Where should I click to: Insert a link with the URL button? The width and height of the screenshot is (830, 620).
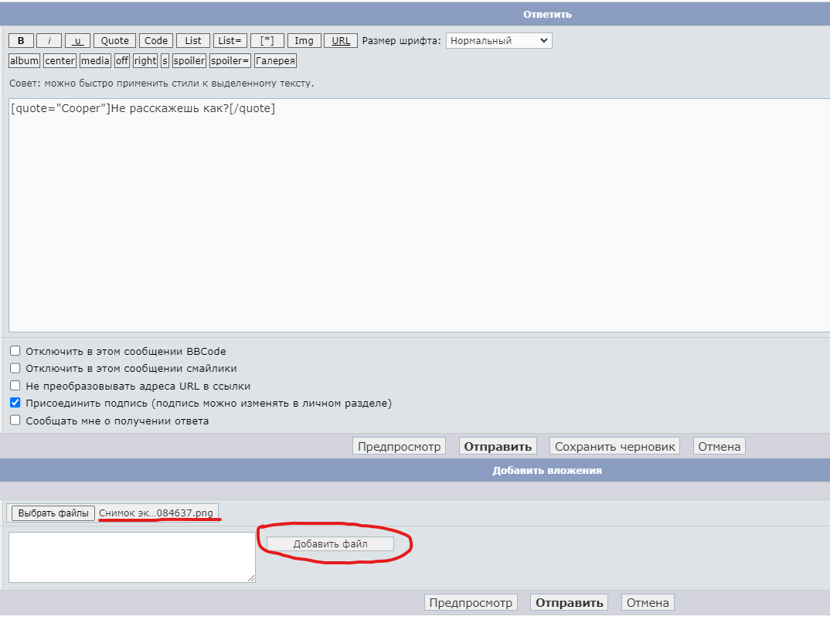click(341, 41)
